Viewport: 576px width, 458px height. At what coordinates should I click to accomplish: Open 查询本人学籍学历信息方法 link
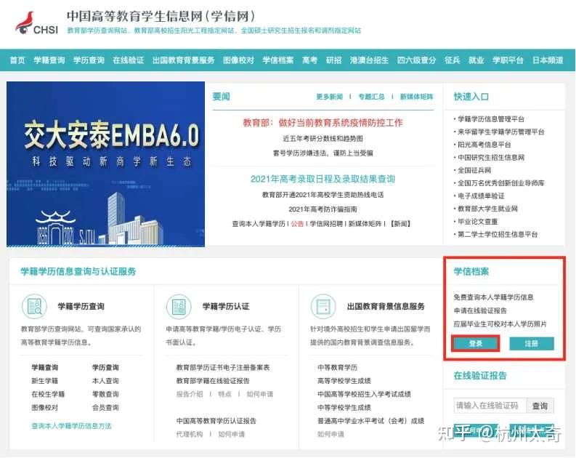[71, 426]
